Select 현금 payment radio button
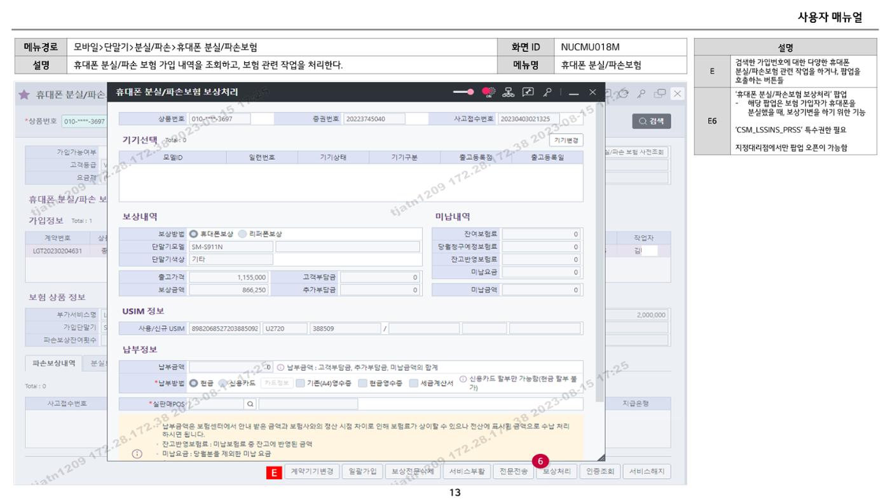 tap(194, 383)
